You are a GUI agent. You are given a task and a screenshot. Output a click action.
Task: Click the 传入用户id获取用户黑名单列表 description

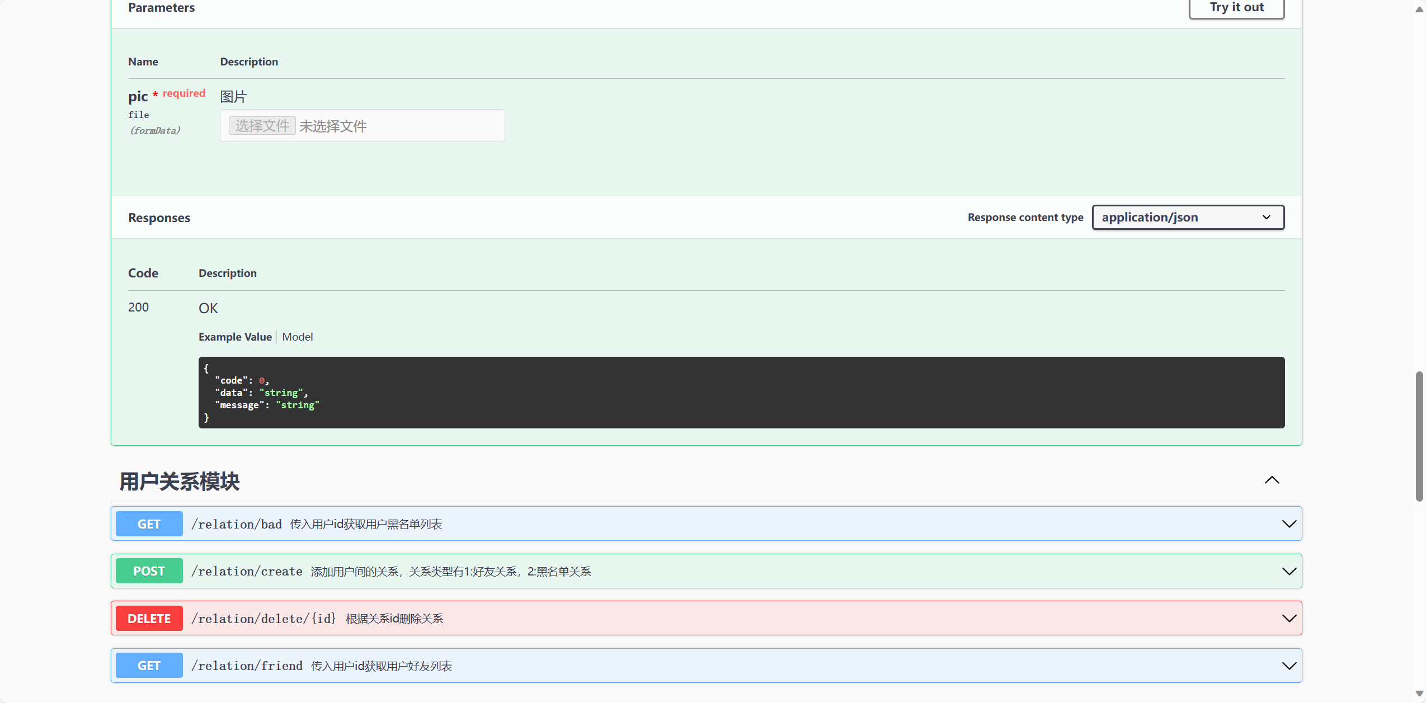click(x=366, y=524)
